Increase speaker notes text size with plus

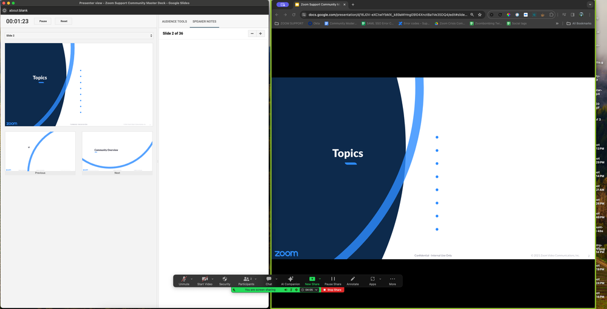[261, 33]
